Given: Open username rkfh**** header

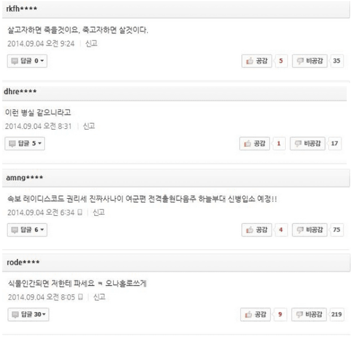Looking at the screenshot, I should point(21,9).
